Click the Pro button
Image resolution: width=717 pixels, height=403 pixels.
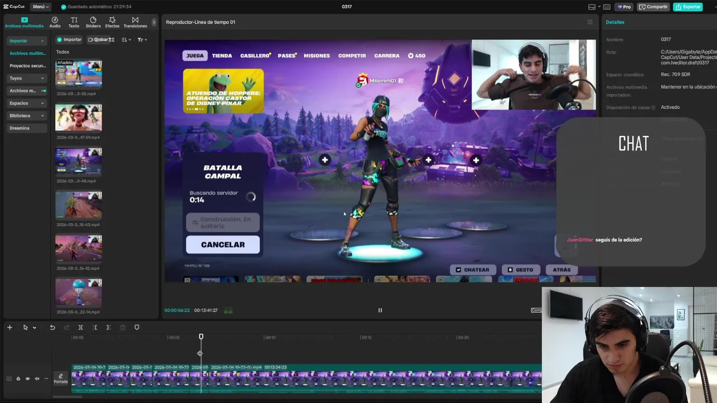[x=624, y=7]
